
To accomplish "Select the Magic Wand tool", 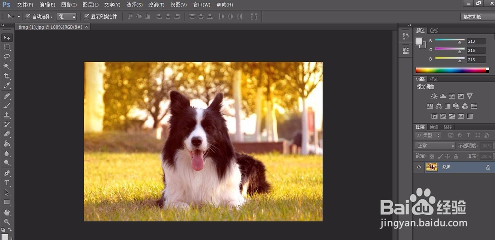I will point(7,66).
